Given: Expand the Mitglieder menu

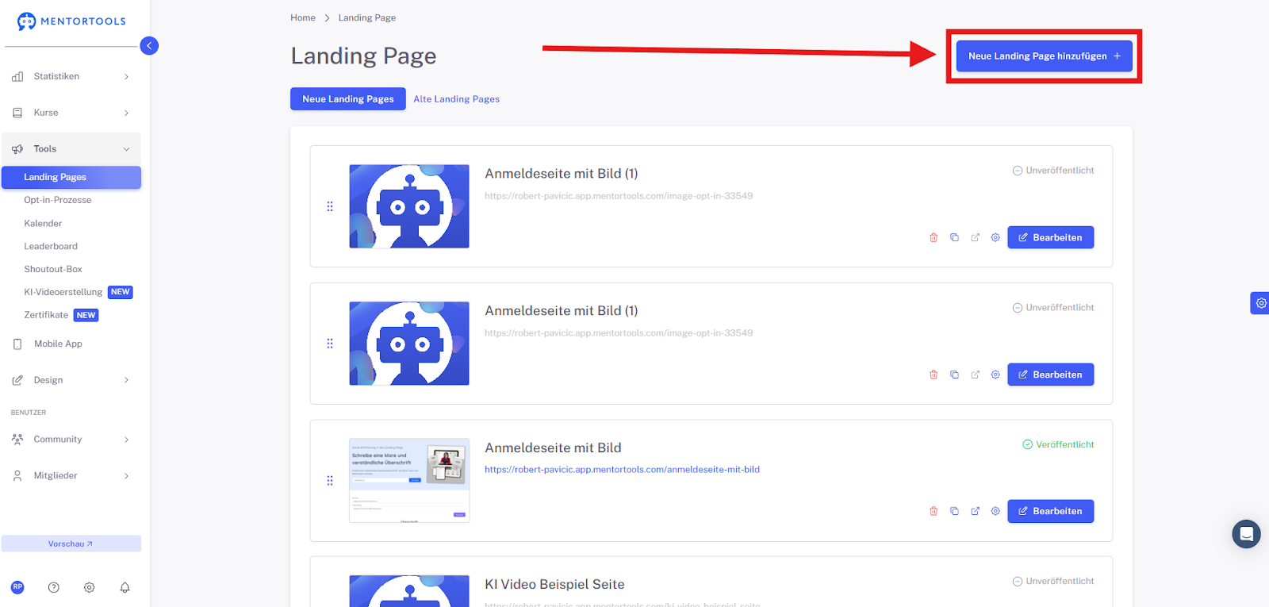Looking at the screenshot, I should click(71, 476).
